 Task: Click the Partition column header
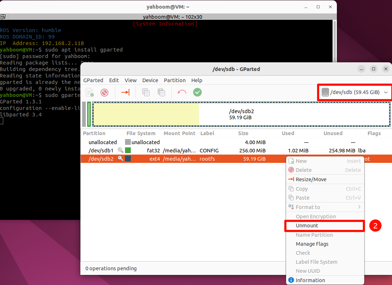pos(94,133)
